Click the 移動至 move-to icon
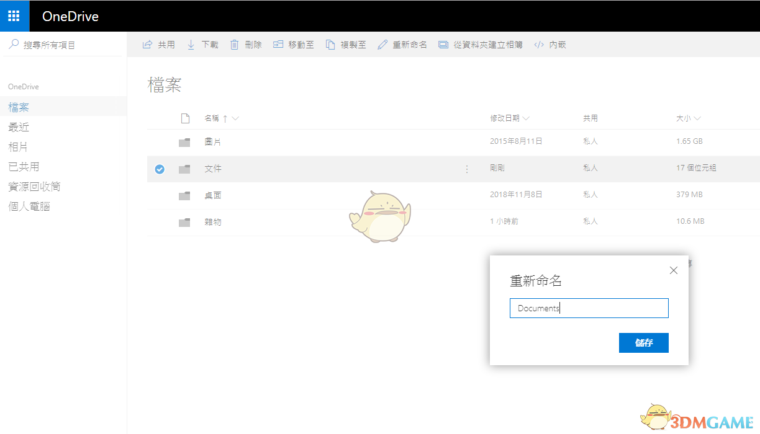The image size is (760, 434). (278, 45)
